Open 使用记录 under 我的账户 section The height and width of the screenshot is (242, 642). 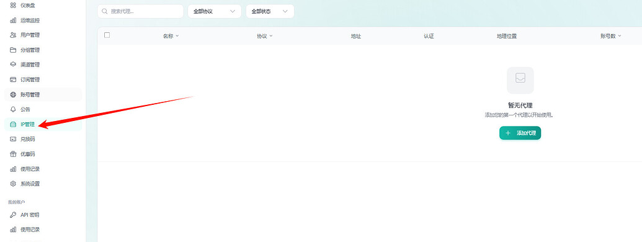coord(30,230)
